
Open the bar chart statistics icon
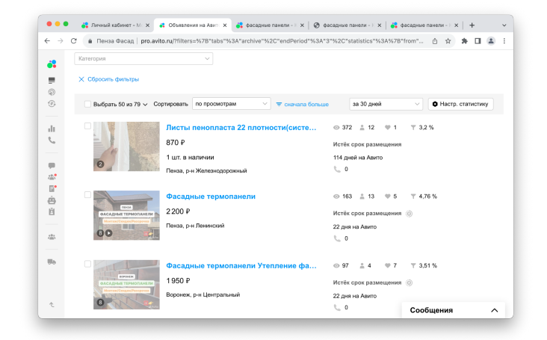pyautogui.click(x=52, y=129)
